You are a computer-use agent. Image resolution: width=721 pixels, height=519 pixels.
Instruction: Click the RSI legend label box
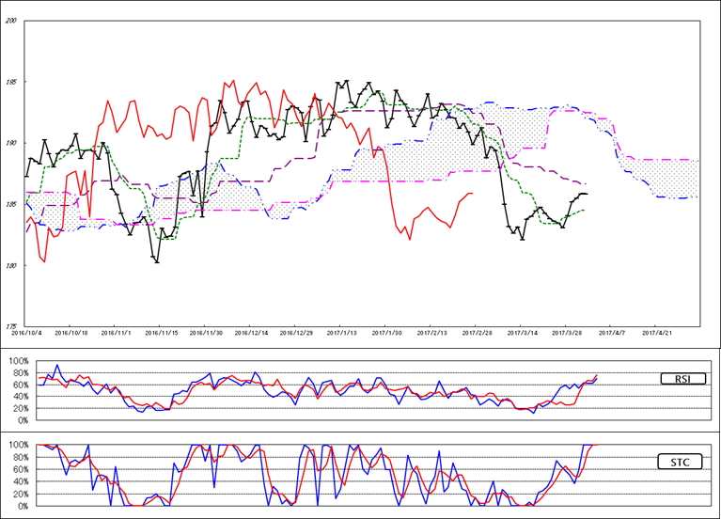680,378
